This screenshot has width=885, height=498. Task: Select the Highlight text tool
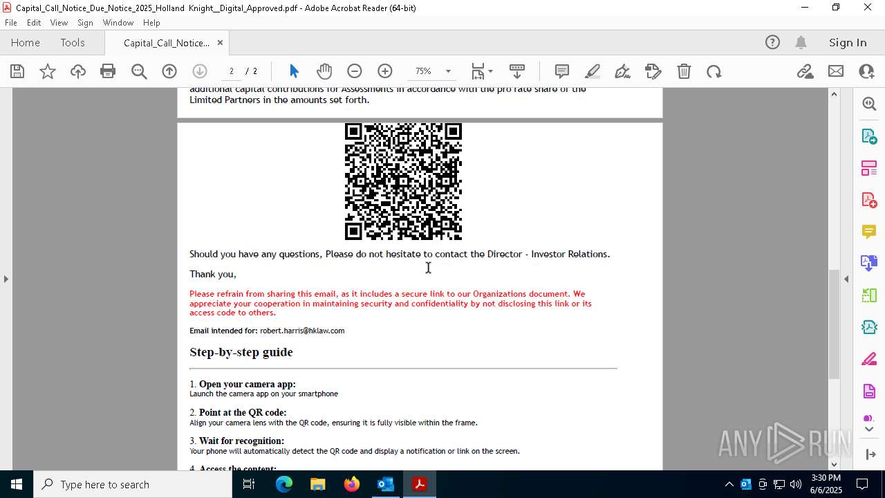(x=593, y=71)
